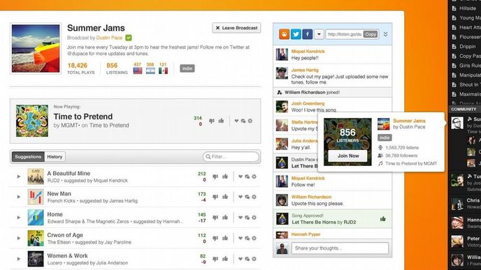Share broadcast via orange Grooveshark icon
Image resolution: width=481 pixels, height=270 pixels.
coord(284,34)
